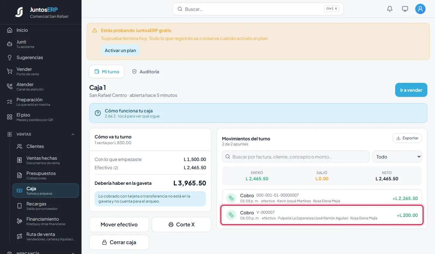Viewport: 435px width, 254px height.
Task: Click the Corte X button
Action: [x=182, y=224]
